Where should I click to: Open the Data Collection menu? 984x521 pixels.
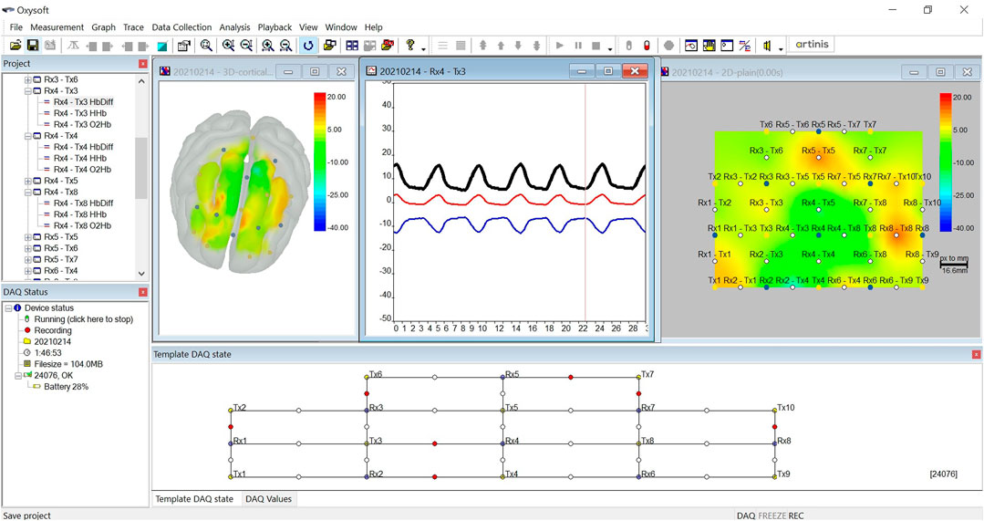click(x=181, y=27)
